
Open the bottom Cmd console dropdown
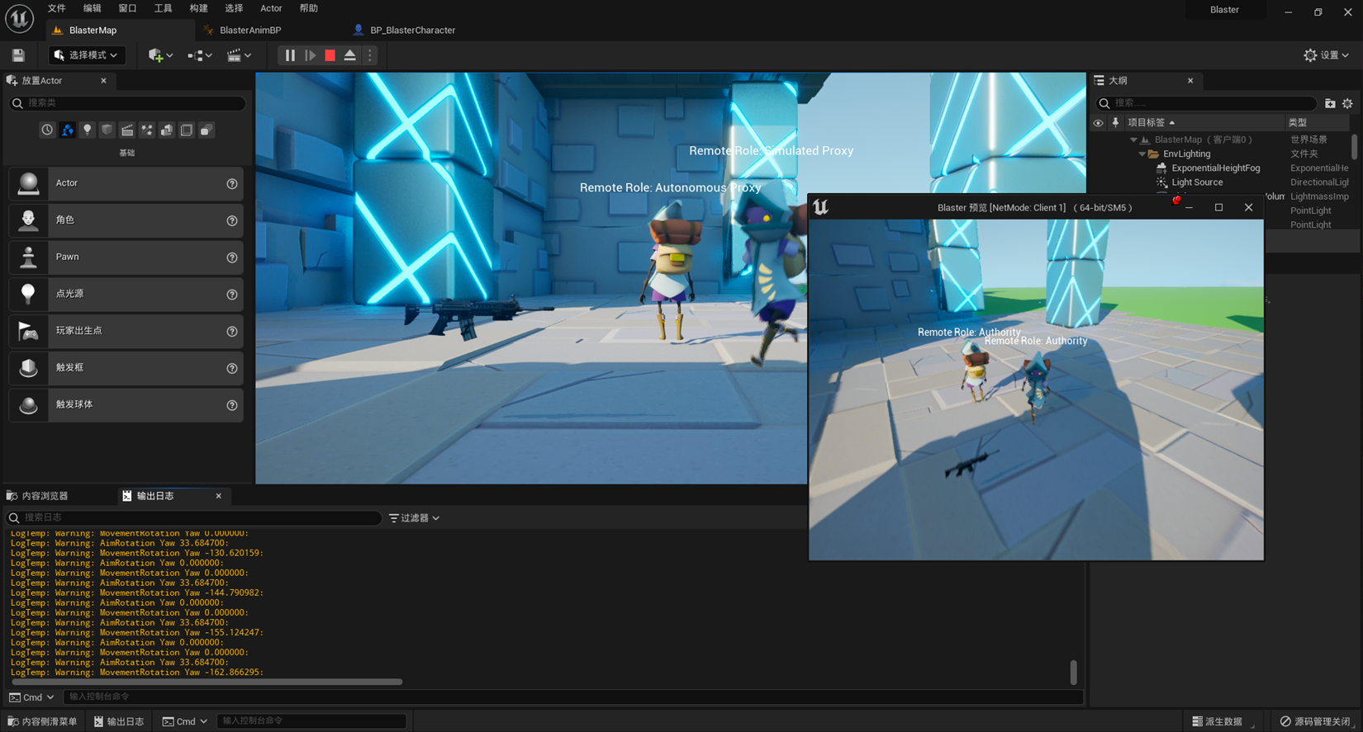click(185, 721)
